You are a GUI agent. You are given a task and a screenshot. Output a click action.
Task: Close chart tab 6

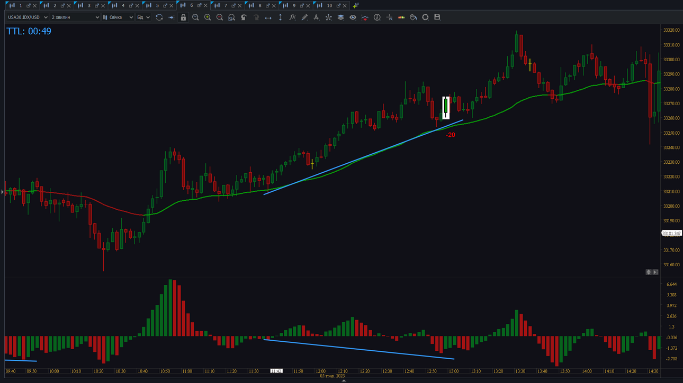pos(206,6)
